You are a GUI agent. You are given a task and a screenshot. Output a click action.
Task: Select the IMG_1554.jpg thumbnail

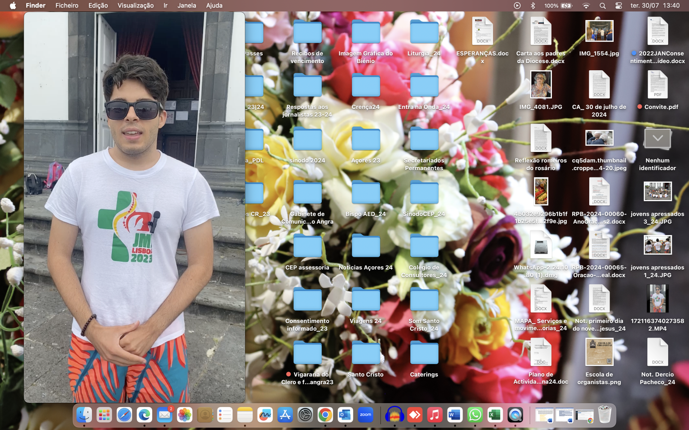[599, 31]
